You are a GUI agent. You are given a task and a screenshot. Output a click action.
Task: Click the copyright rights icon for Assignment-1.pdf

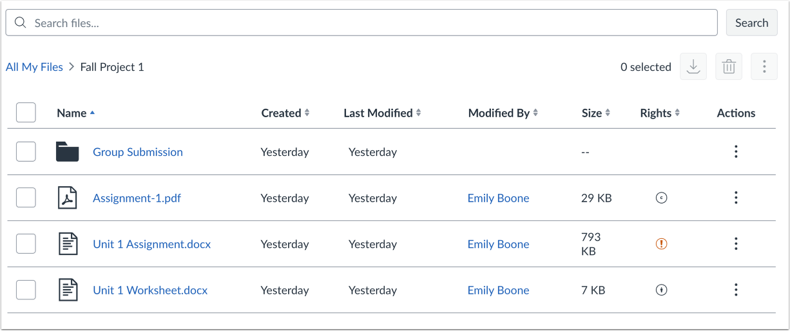tap(661, 198)
